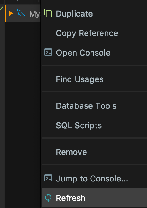Select Copy Reference menu entry
The height and width of the screenshot is (208, 147).
tap(87, 33)
